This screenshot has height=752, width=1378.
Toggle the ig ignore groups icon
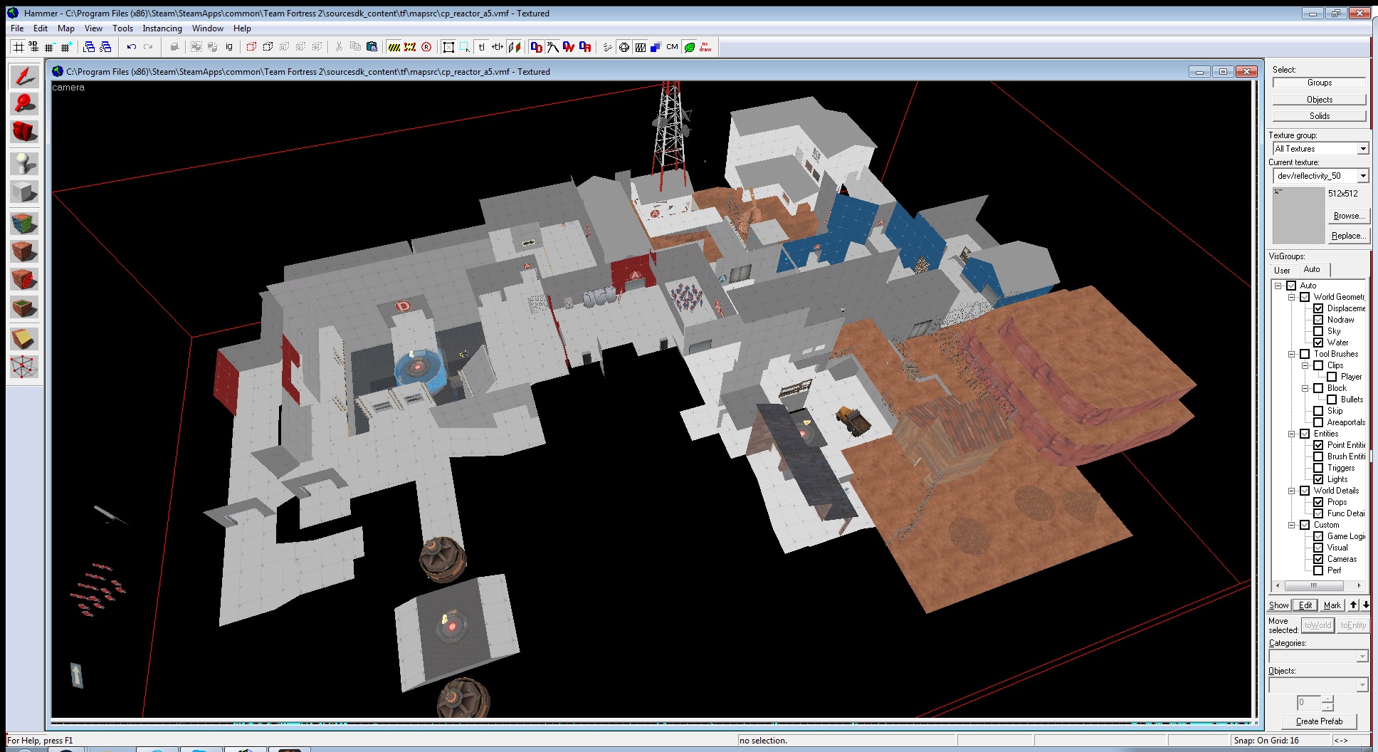[x=228, y=47]
